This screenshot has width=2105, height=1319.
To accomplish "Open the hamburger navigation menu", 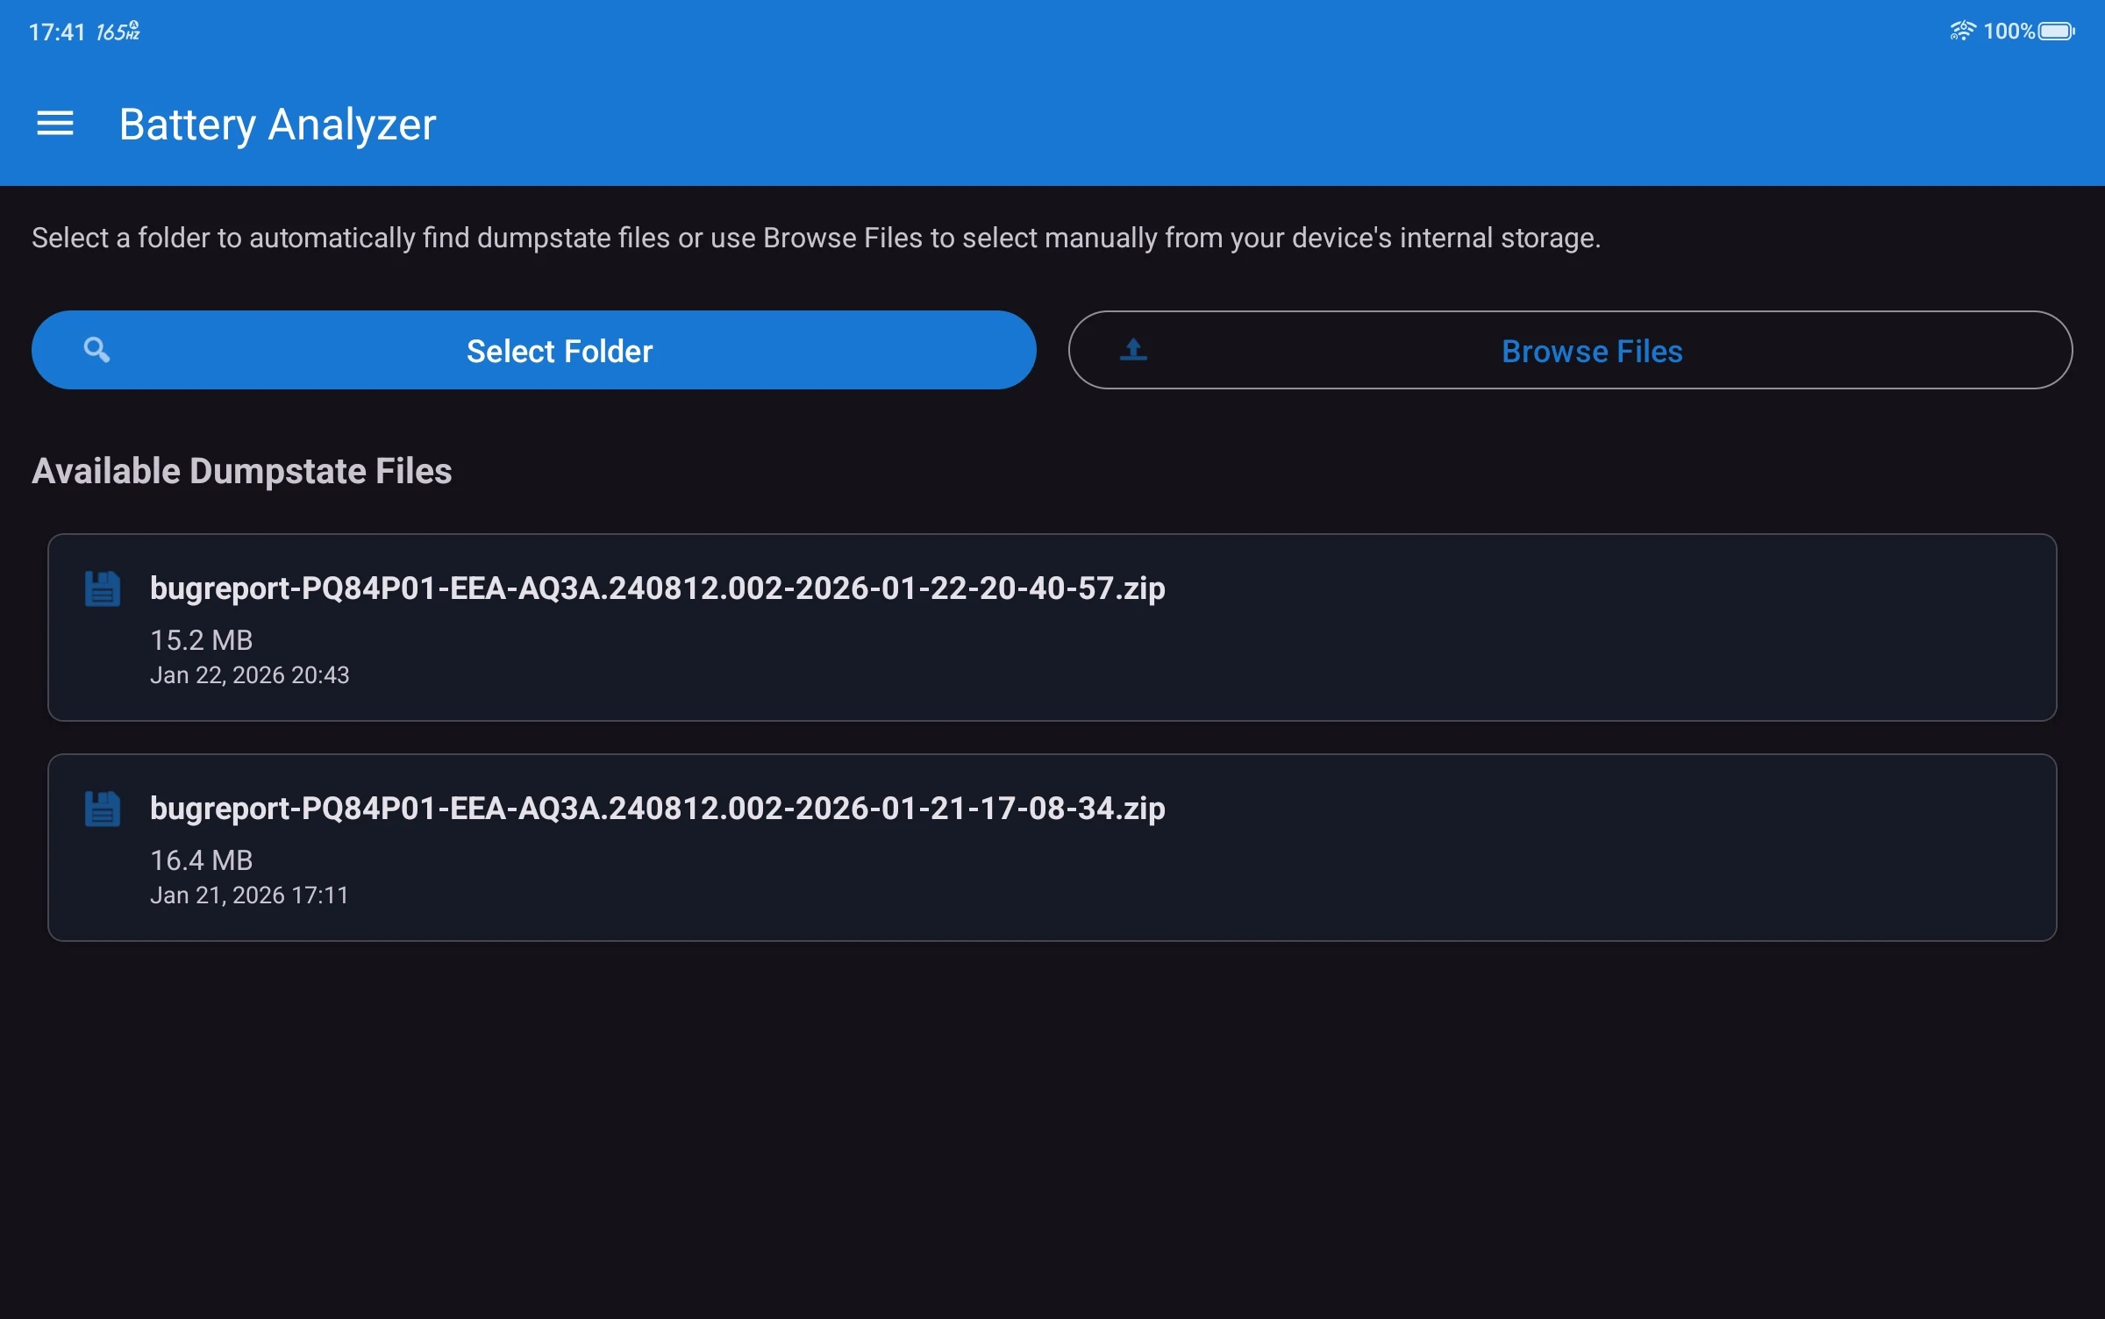I will (54, 124).
